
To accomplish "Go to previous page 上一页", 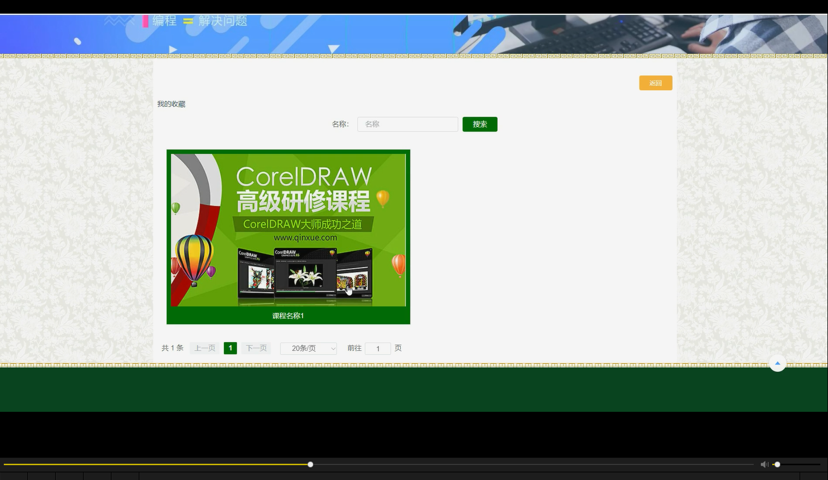I will pos(205,348).
